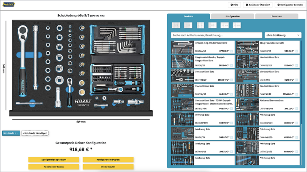This screenshot has height=172, width=307.
Task: Select the fourth drawer size filter icon
Action: [x=213, y=26]
